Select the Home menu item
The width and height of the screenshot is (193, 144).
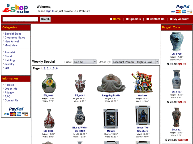click(117, 19)
